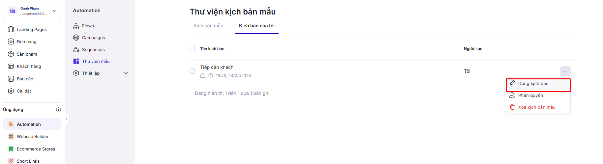This screenshot has width=603, height=164.
Task: Choose Dùng kịch bản from menu
Action: click(533, 84)
